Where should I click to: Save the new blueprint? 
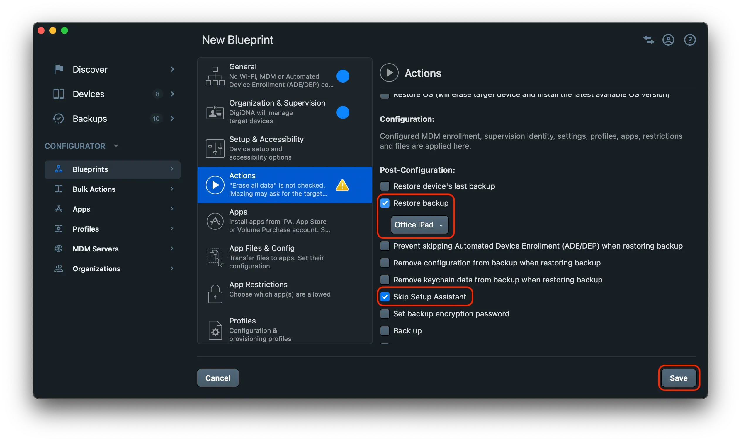(679, 378)
